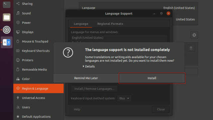Close the Language Support window
Viewport: 213px width, 120px height.
tap(168, 13)
